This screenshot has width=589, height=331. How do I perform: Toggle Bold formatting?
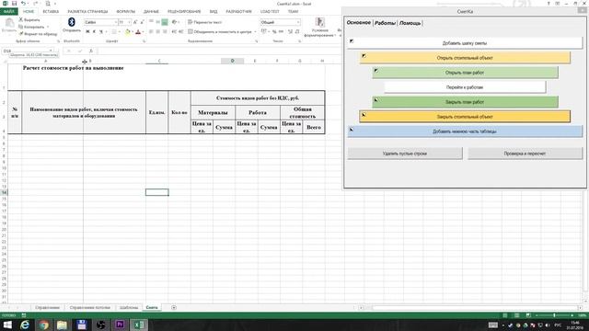point(87,32)
